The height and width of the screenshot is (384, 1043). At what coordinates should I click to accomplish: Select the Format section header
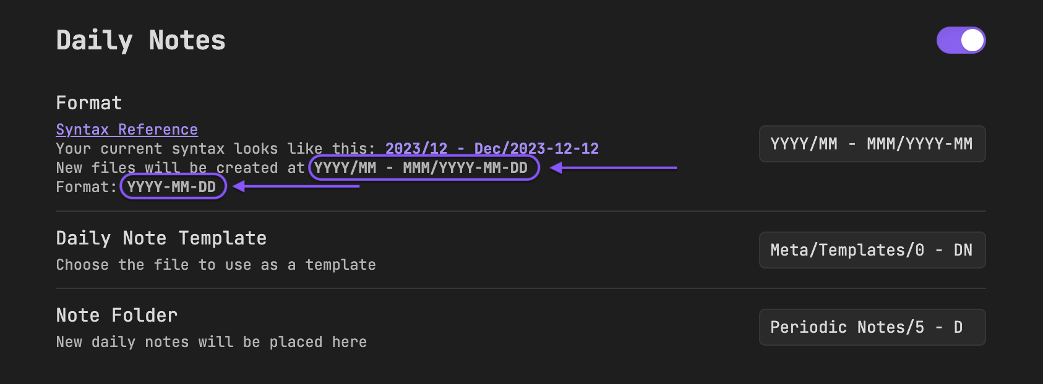click(88, 102)
